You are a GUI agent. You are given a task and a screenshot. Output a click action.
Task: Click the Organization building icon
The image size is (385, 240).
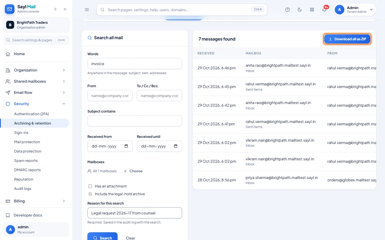point(8,70)
